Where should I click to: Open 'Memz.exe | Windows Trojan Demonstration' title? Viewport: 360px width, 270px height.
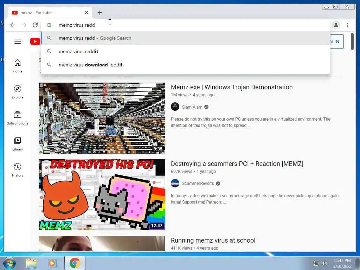232,87
